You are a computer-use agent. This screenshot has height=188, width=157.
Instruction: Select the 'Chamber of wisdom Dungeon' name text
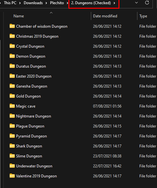click(x=42, y=26)
